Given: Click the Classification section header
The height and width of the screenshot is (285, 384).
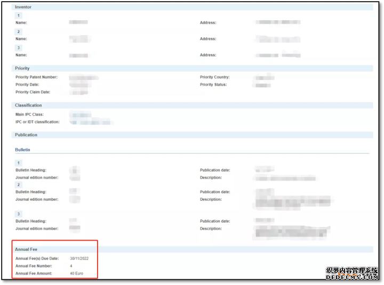Looking at the screenshot, I should (28, 105).
